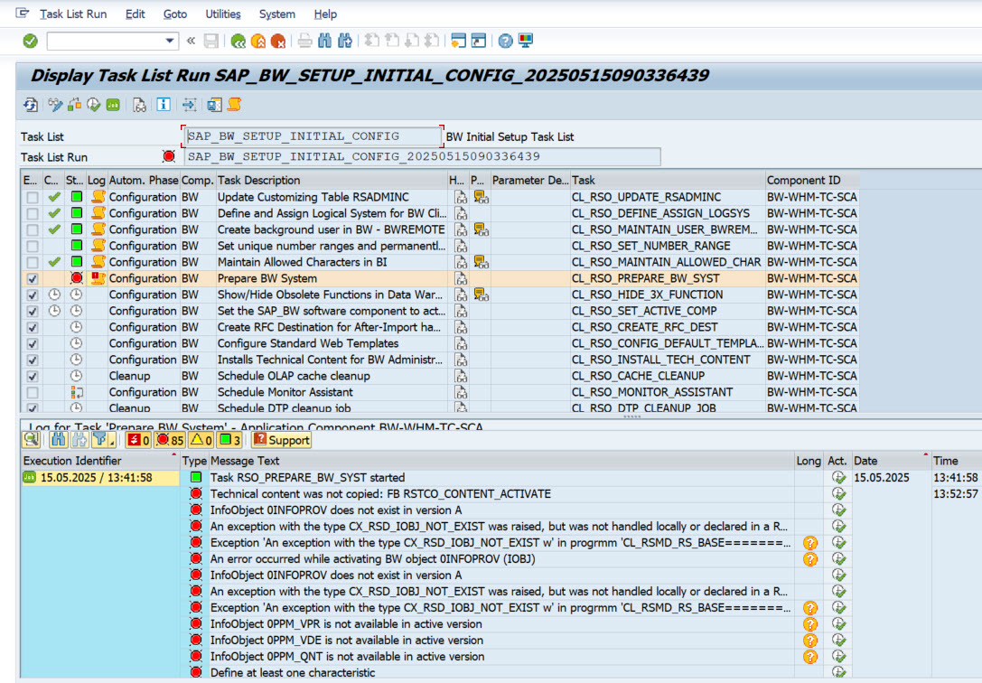This screenshot has width=982, height=683.
Task: Select execution identifier 15.05.2025 / 13:41:58
Action: [99, 478]
